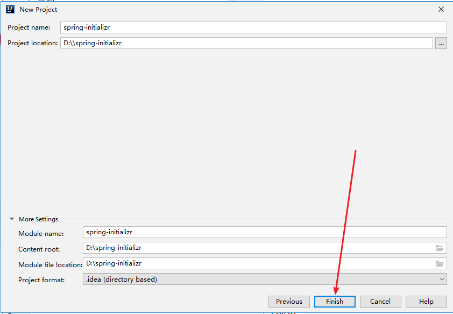The image size is (453, 314).
Task: Click the "New Project" title text
Action: pyautogui.click(x=38, y=10)
